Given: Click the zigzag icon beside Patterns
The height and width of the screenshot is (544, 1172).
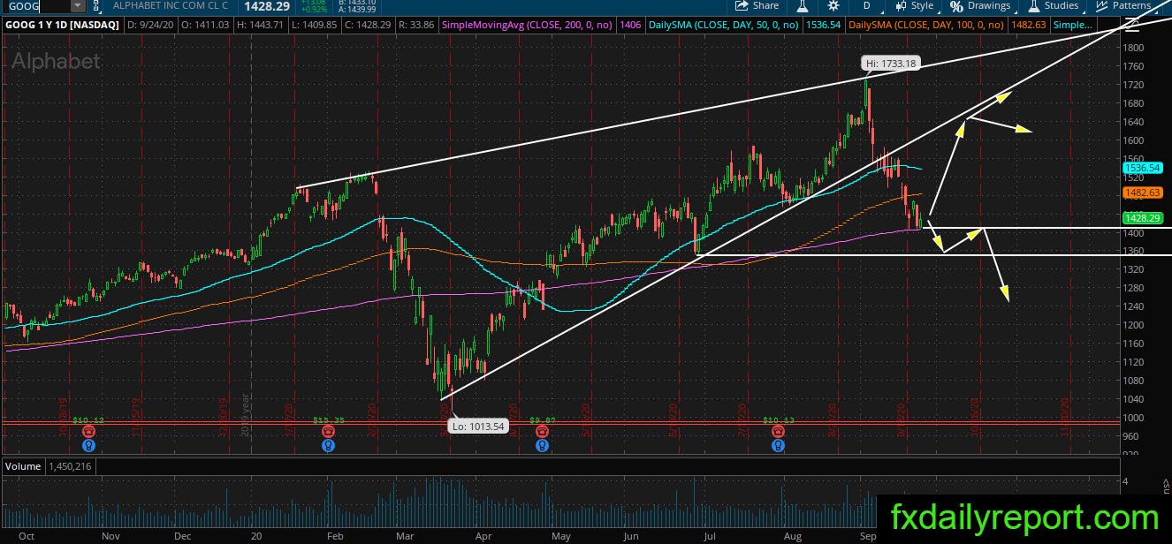Looking at the screenshot, I should pos(1101,5).
